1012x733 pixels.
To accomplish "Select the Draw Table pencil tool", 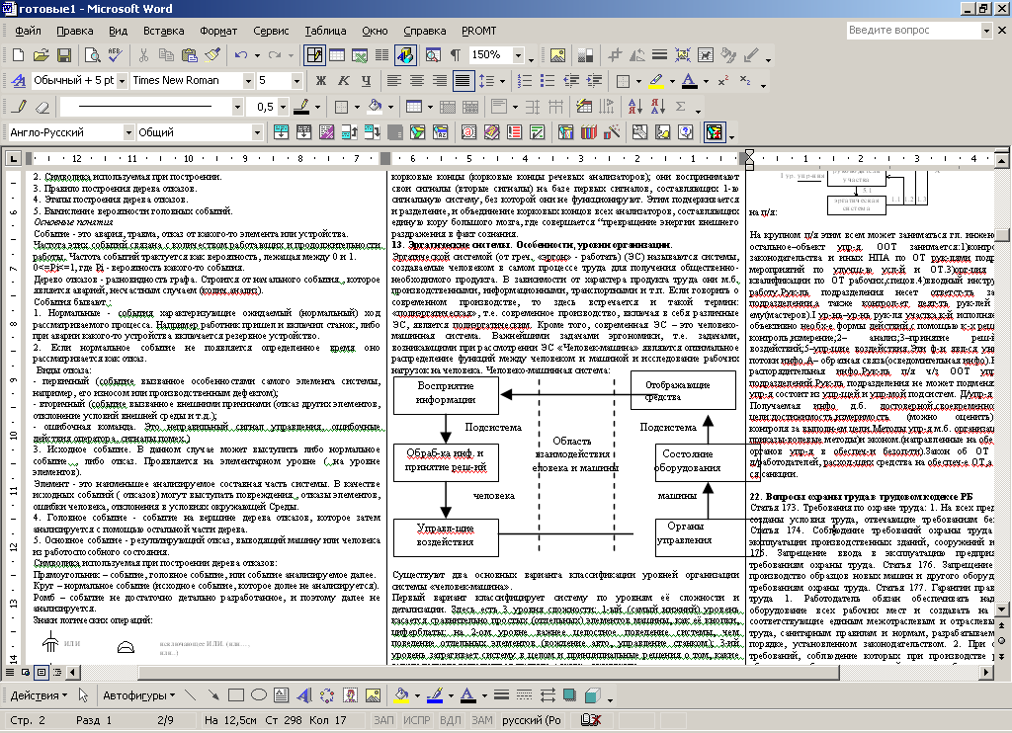I will tap(19, 107).
